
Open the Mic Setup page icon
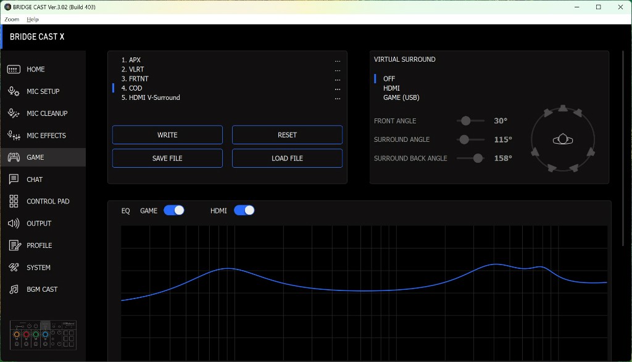(x=14, y=91)
